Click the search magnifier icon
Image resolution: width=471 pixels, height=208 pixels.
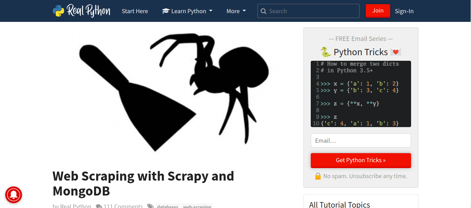pos(264,11)
